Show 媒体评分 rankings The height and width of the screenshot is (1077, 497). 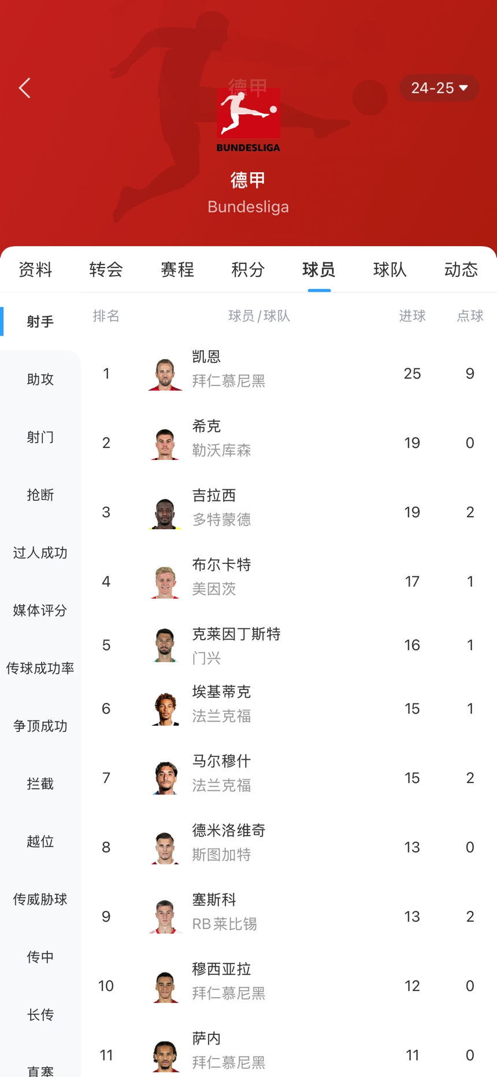coord(40,610)
